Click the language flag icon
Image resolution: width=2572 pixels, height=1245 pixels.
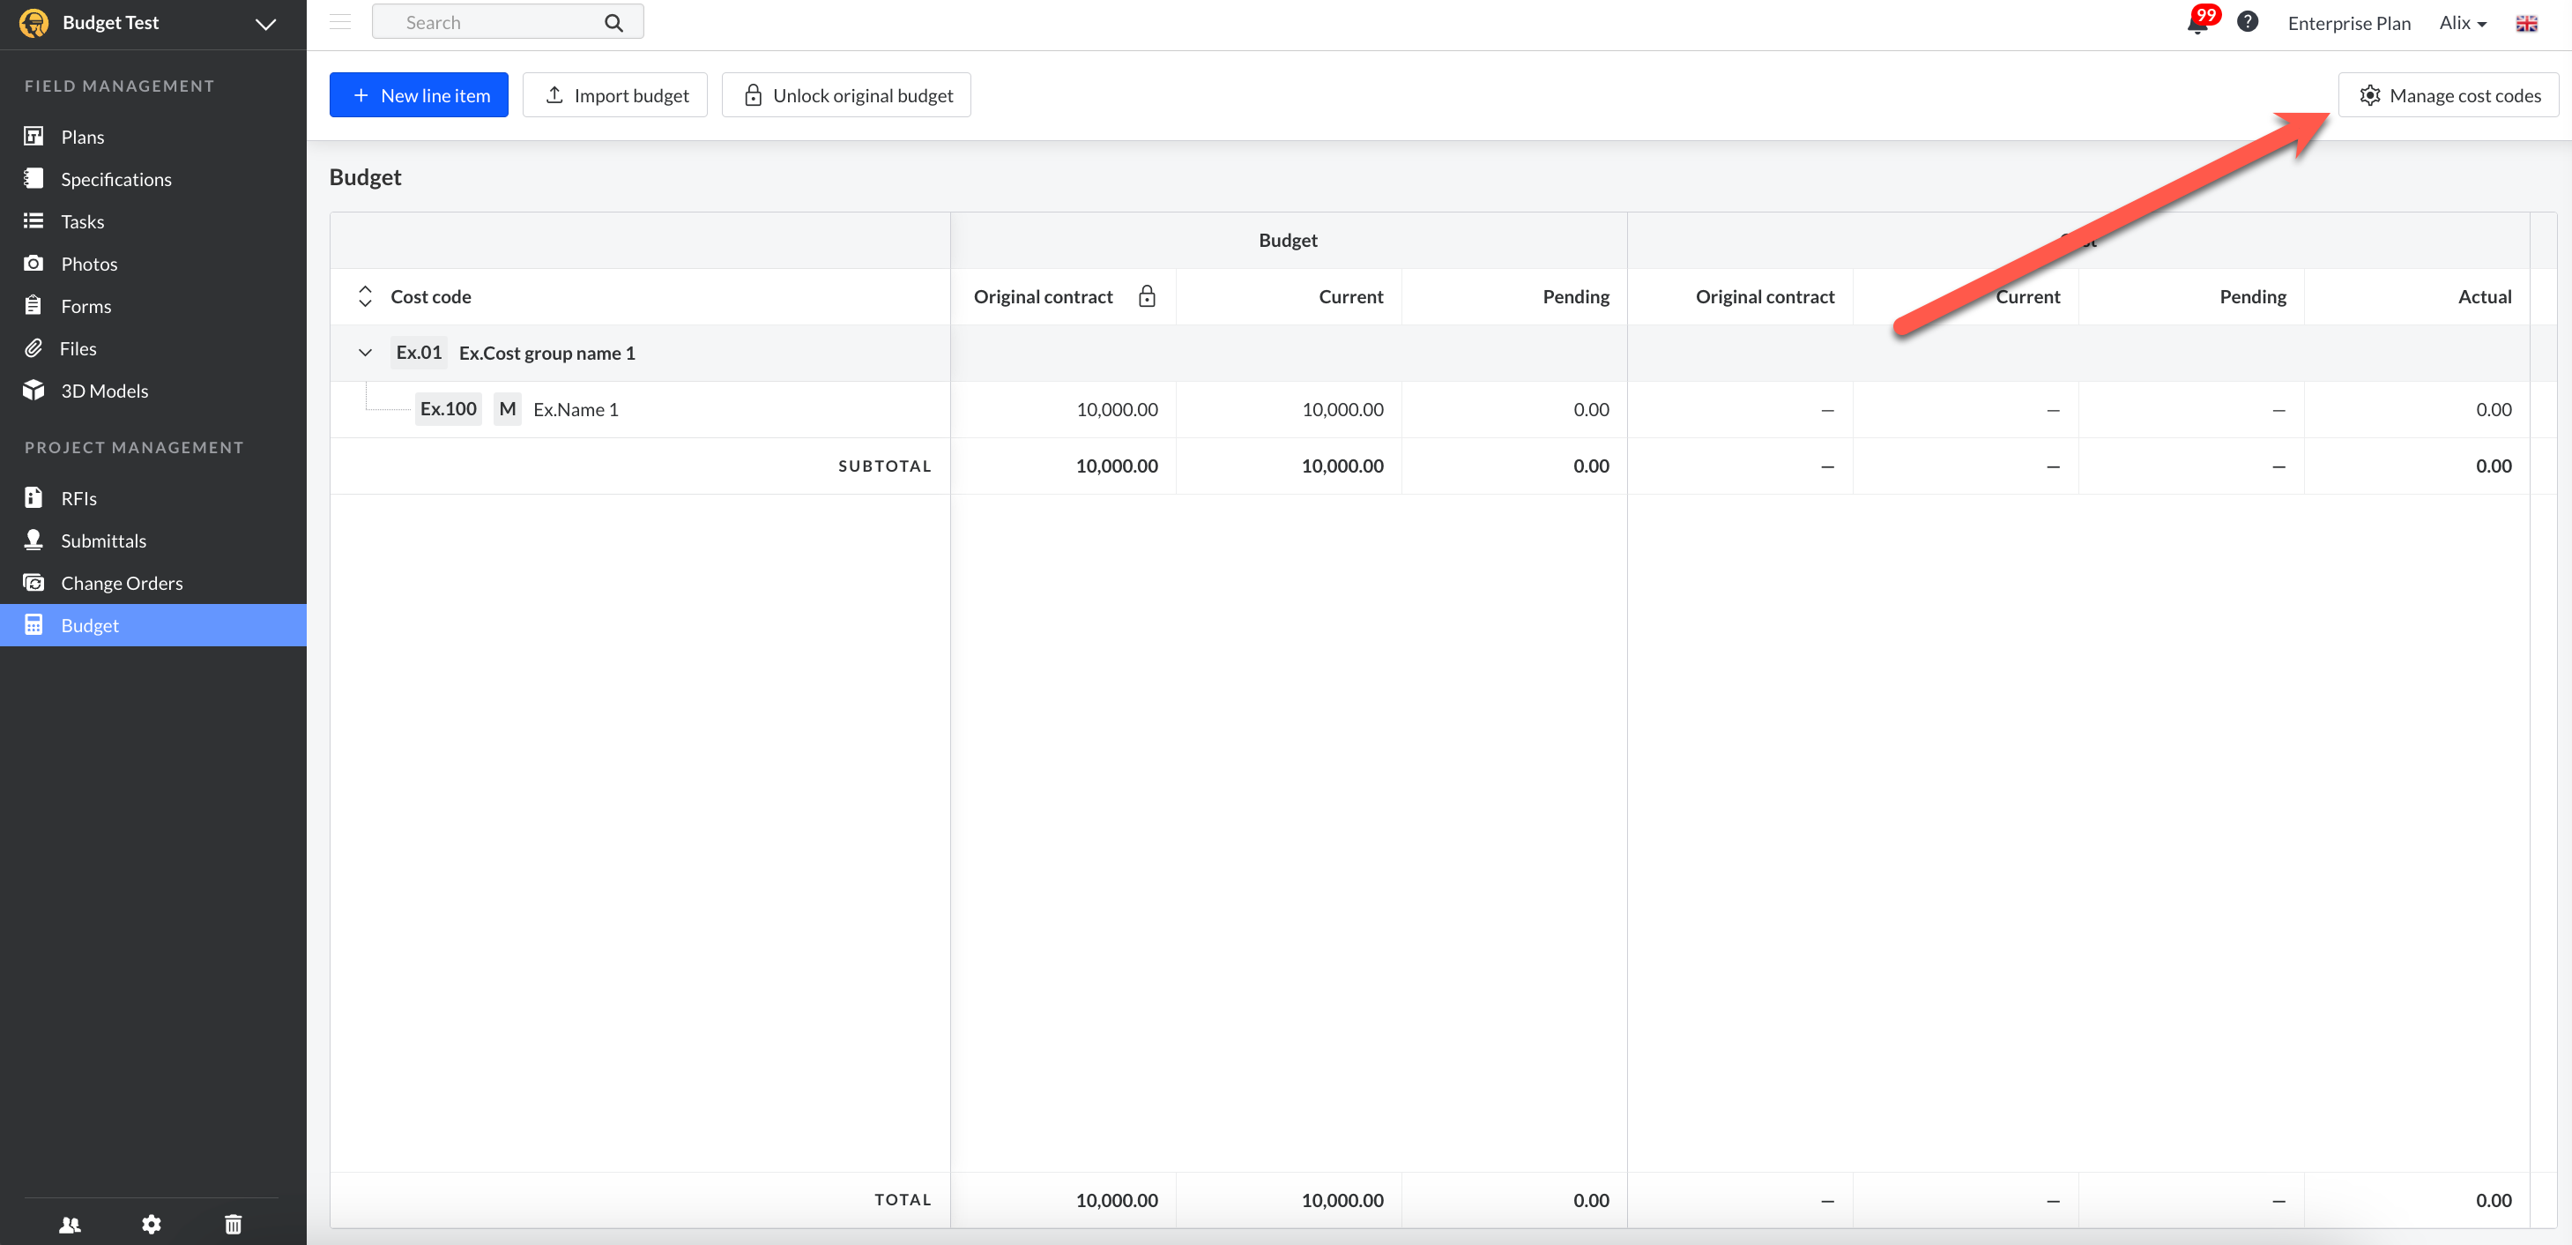click(x=2526, y=23)
